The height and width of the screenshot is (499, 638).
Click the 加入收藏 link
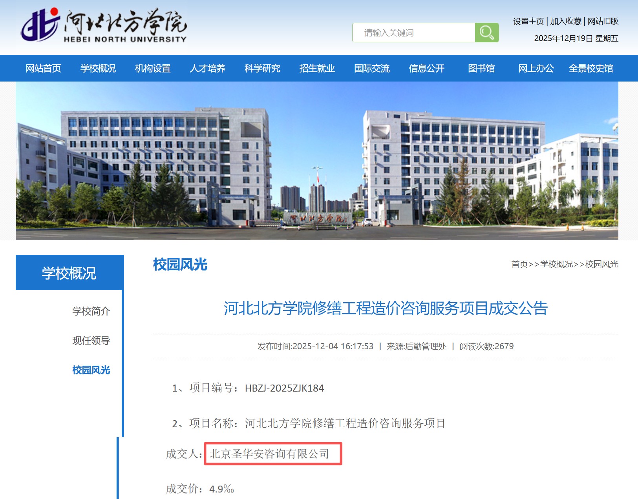pyautogui.click(x=565, y=21)
